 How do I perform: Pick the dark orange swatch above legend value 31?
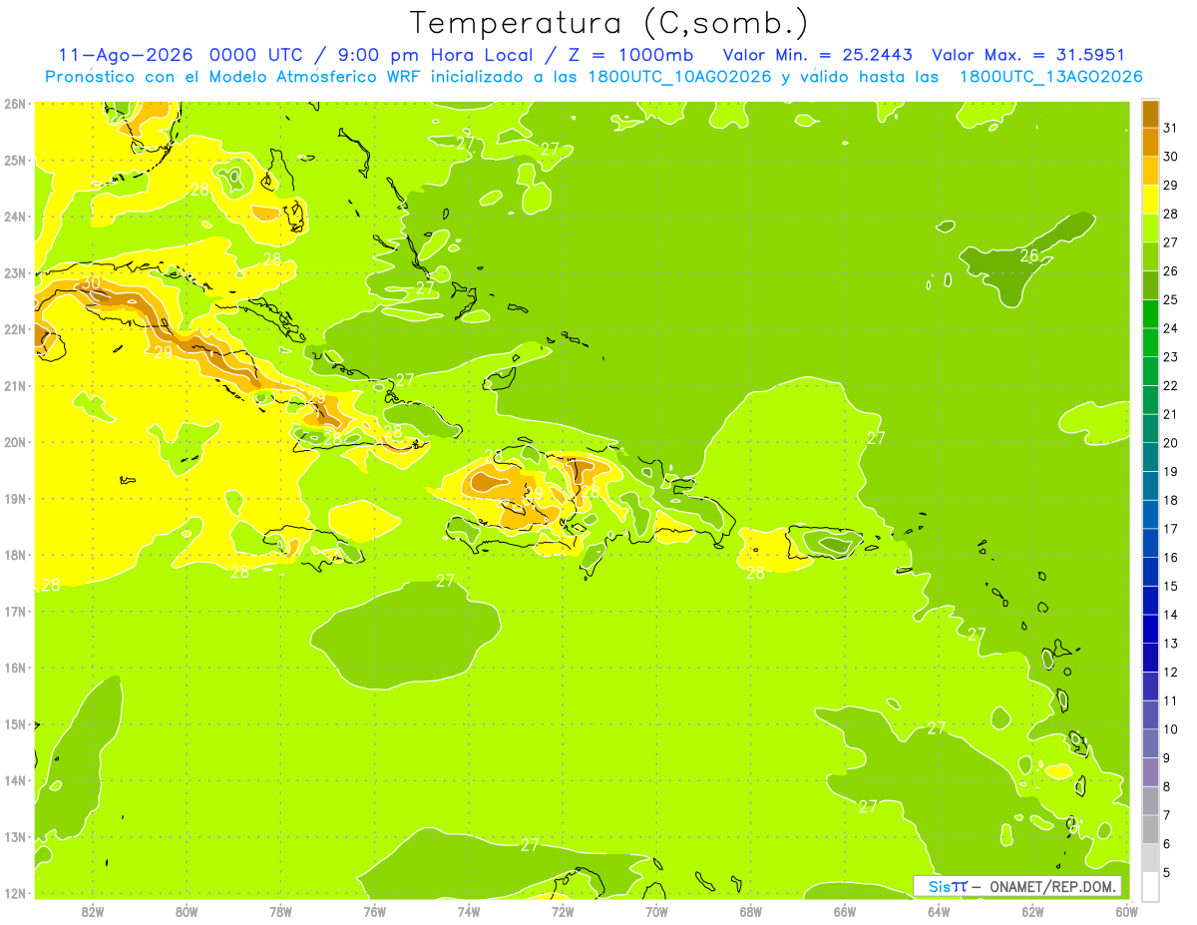pos(1150,114)
